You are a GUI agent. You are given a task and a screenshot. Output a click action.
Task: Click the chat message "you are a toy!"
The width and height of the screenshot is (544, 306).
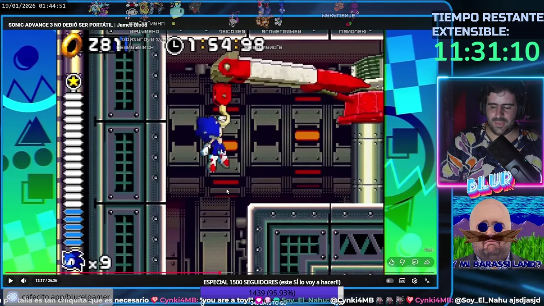tap(227, 300)
